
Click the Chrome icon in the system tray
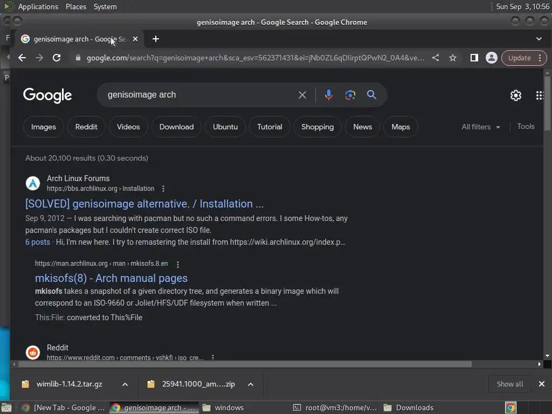tap(510, 408)
